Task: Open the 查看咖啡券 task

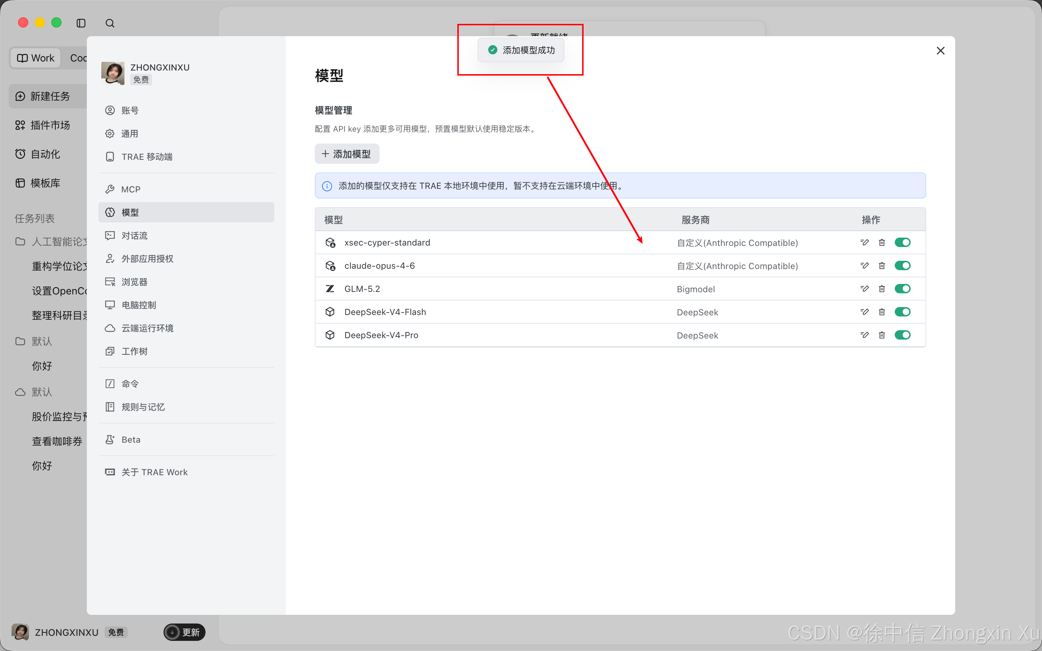Action: click(57, 441)
